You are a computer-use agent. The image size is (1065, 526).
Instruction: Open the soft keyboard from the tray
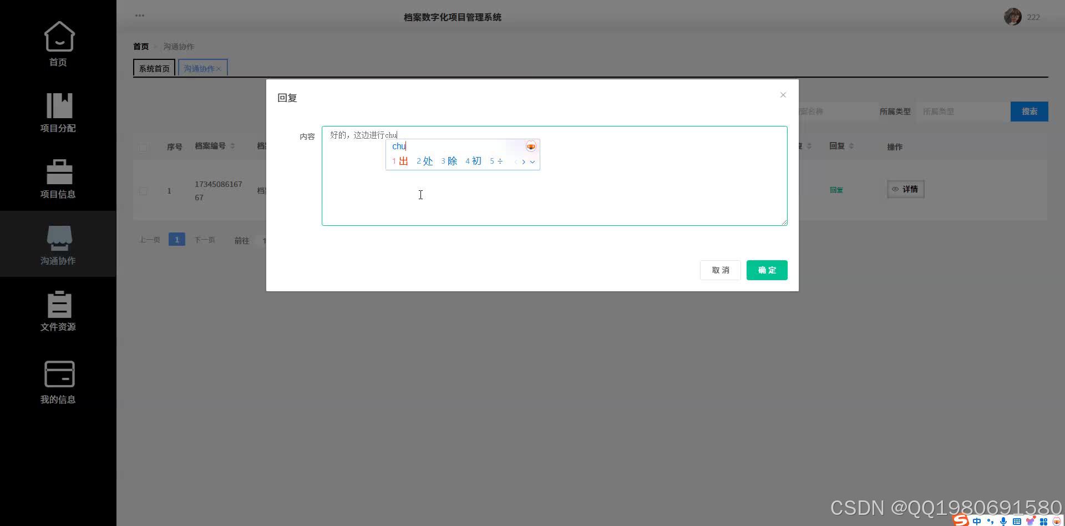(1017, 522)
